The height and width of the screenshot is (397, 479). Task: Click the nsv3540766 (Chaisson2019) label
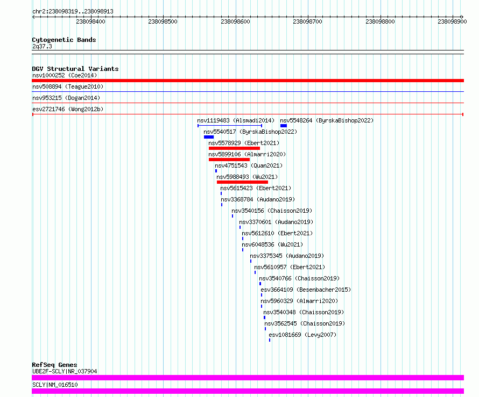[299, 278]
